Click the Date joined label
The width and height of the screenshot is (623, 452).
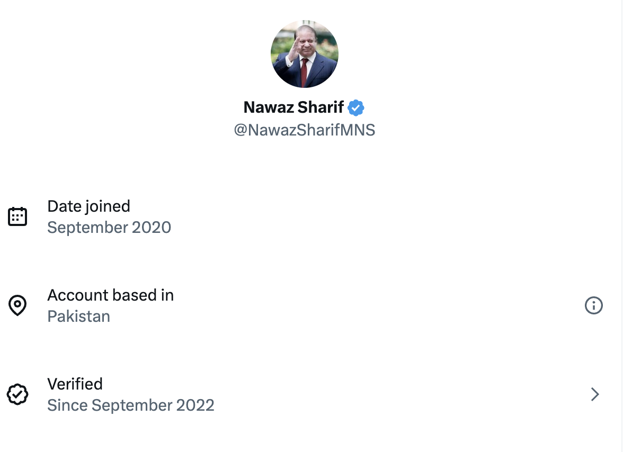click(89, 206)
